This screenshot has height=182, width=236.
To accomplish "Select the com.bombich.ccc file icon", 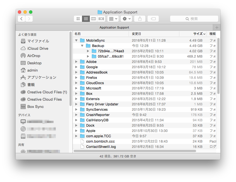I will pos(82,141).
